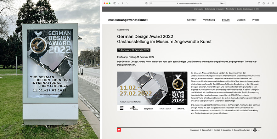Reload the page with the refresh icon
The width and height of the screenshot is (277, 139).
click(x=224, y=3)
